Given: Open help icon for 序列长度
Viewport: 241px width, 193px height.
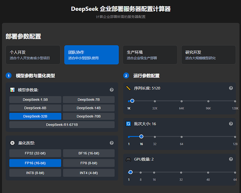Looking at the screenshot, I should 231,88.
